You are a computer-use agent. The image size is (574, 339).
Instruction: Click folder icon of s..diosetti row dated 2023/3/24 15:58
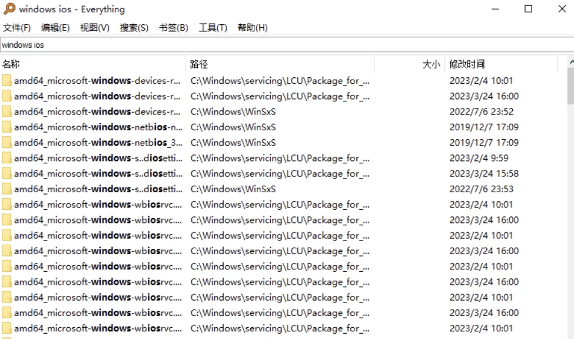[7, 173]
